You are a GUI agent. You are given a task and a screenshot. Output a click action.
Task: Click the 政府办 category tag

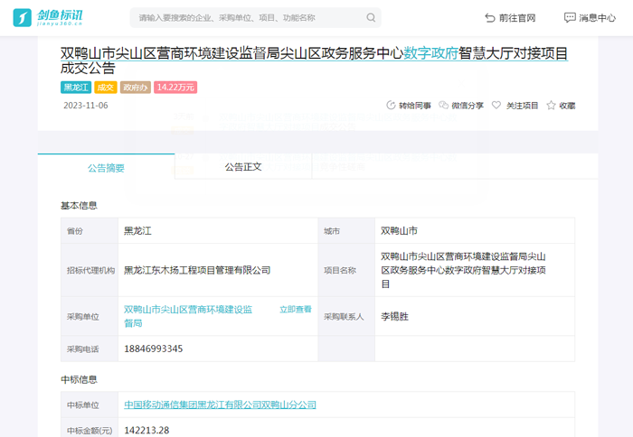(136, 88)
